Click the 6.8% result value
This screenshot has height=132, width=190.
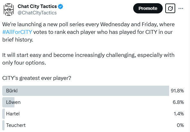[178, 102]
